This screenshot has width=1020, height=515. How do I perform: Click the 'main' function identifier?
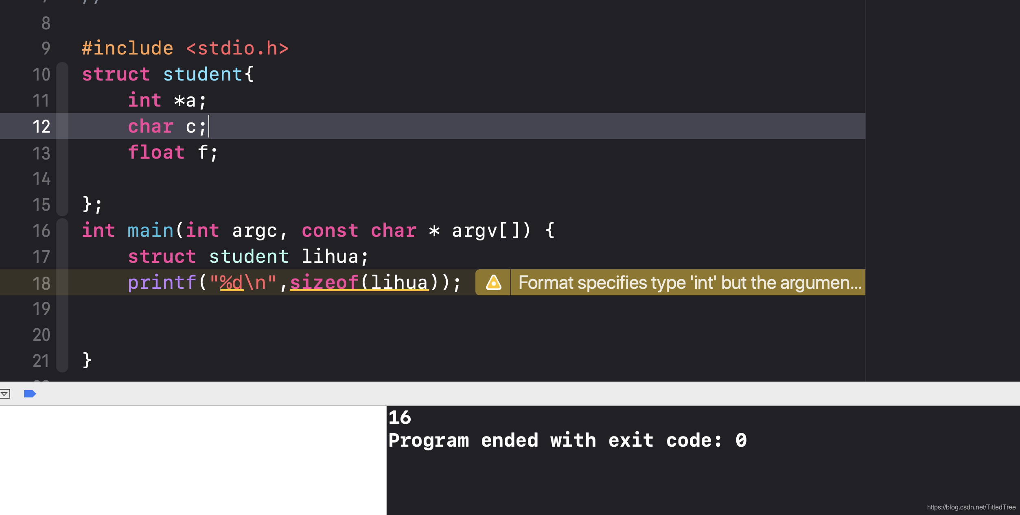coord(151,231)
